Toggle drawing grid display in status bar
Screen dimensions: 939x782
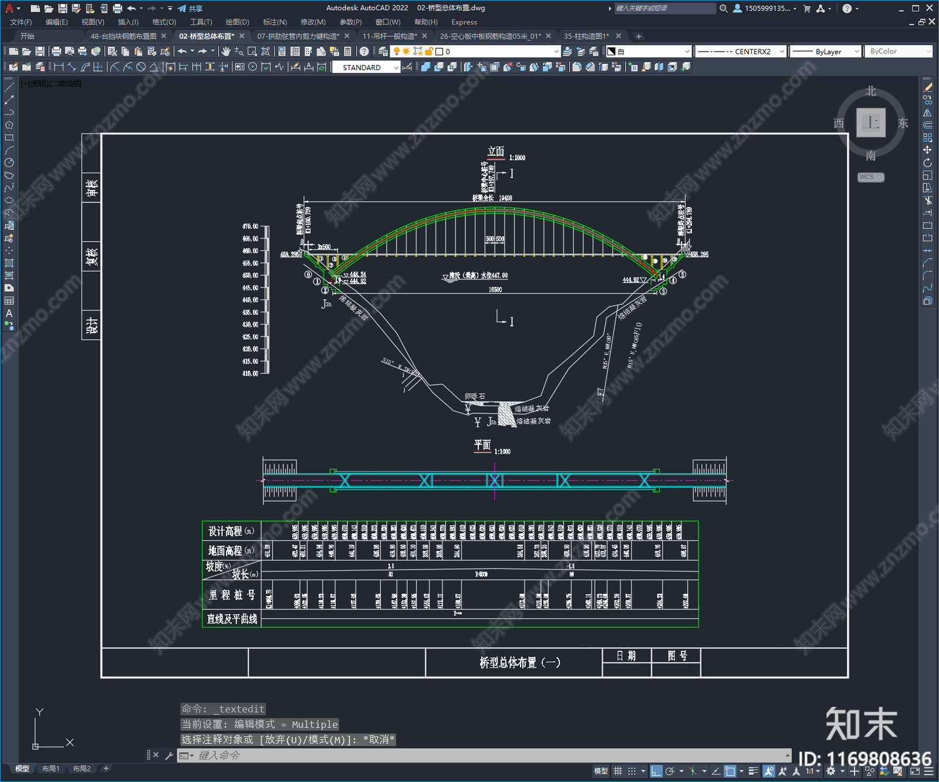pos(618,771)
